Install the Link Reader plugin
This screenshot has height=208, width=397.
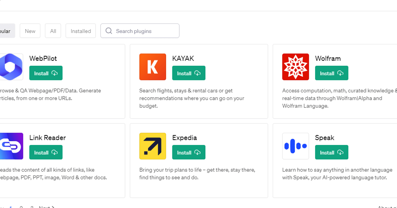(46, 152)
